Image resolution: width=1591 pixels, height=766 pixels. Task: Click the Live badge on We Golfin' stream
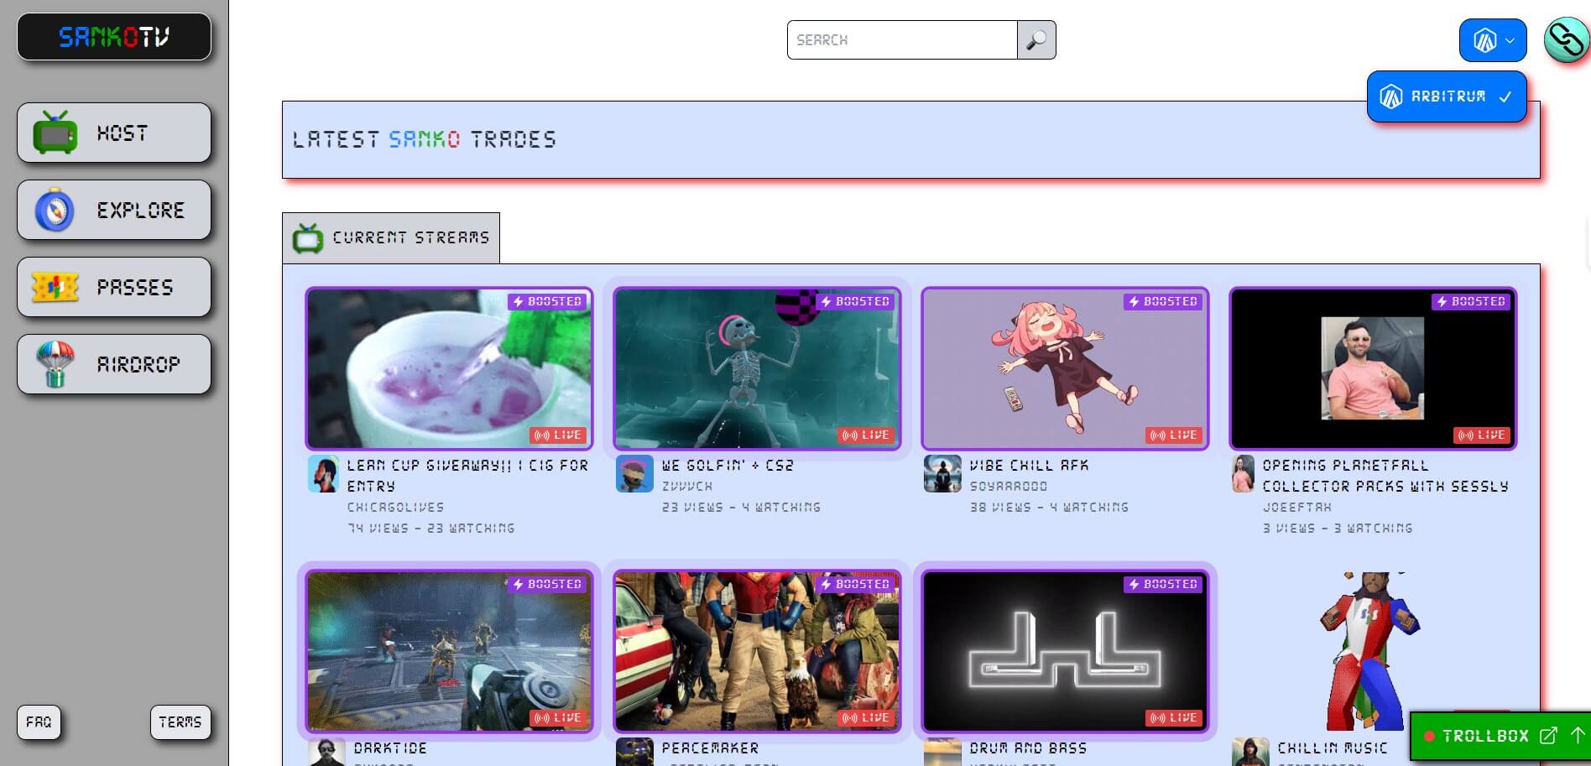click(x=866, y=435)
